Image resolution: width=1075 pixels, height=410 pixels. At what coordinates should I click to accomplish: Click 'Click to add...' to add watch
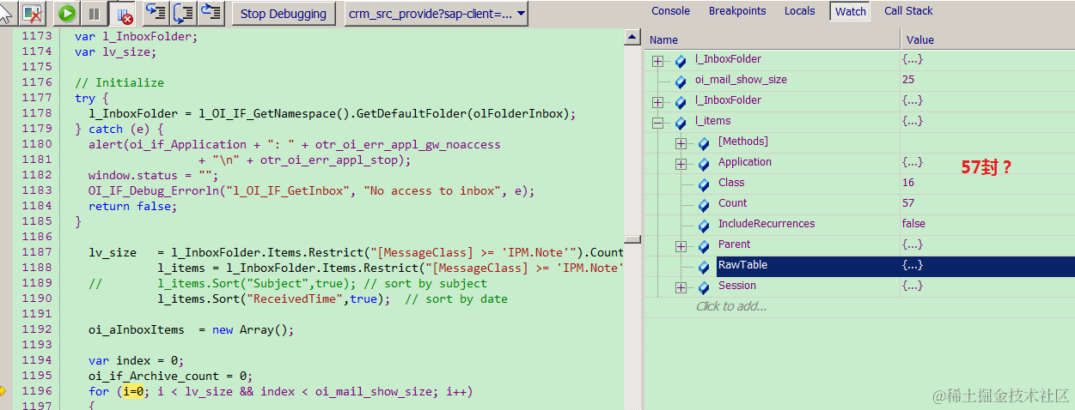[x=731, y=306]
